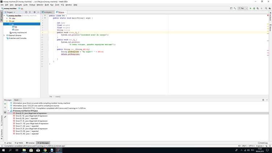The width and height of the screenshot is (272, 153).
Task: Open Mail app from the taskbar
Action: pyautogui.click(x=38, y=150)
